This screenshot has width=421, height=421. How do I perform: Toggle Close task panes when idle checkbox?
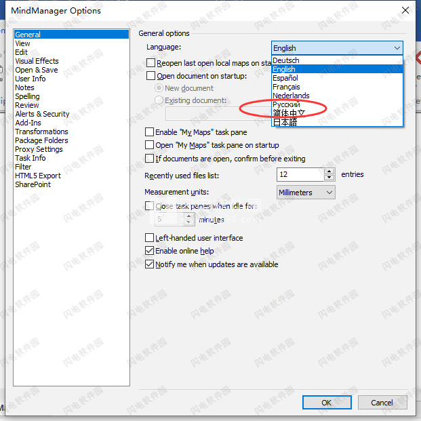pyautogui.click(x=149, y=206)
